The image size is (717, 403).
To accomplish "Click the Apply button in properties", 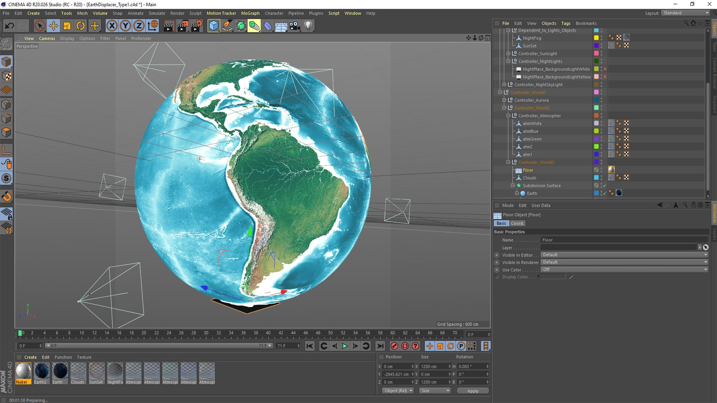I will 473,391.
